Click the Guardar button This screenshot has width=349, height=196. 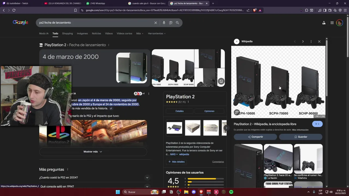coord(301,137)
